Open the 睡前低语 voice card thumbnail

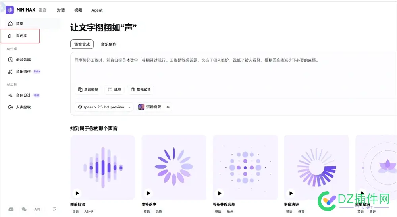click(103, 168)
